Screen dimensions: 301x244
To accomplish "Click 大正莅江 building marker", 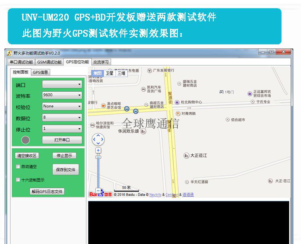I will coord(186,156).
